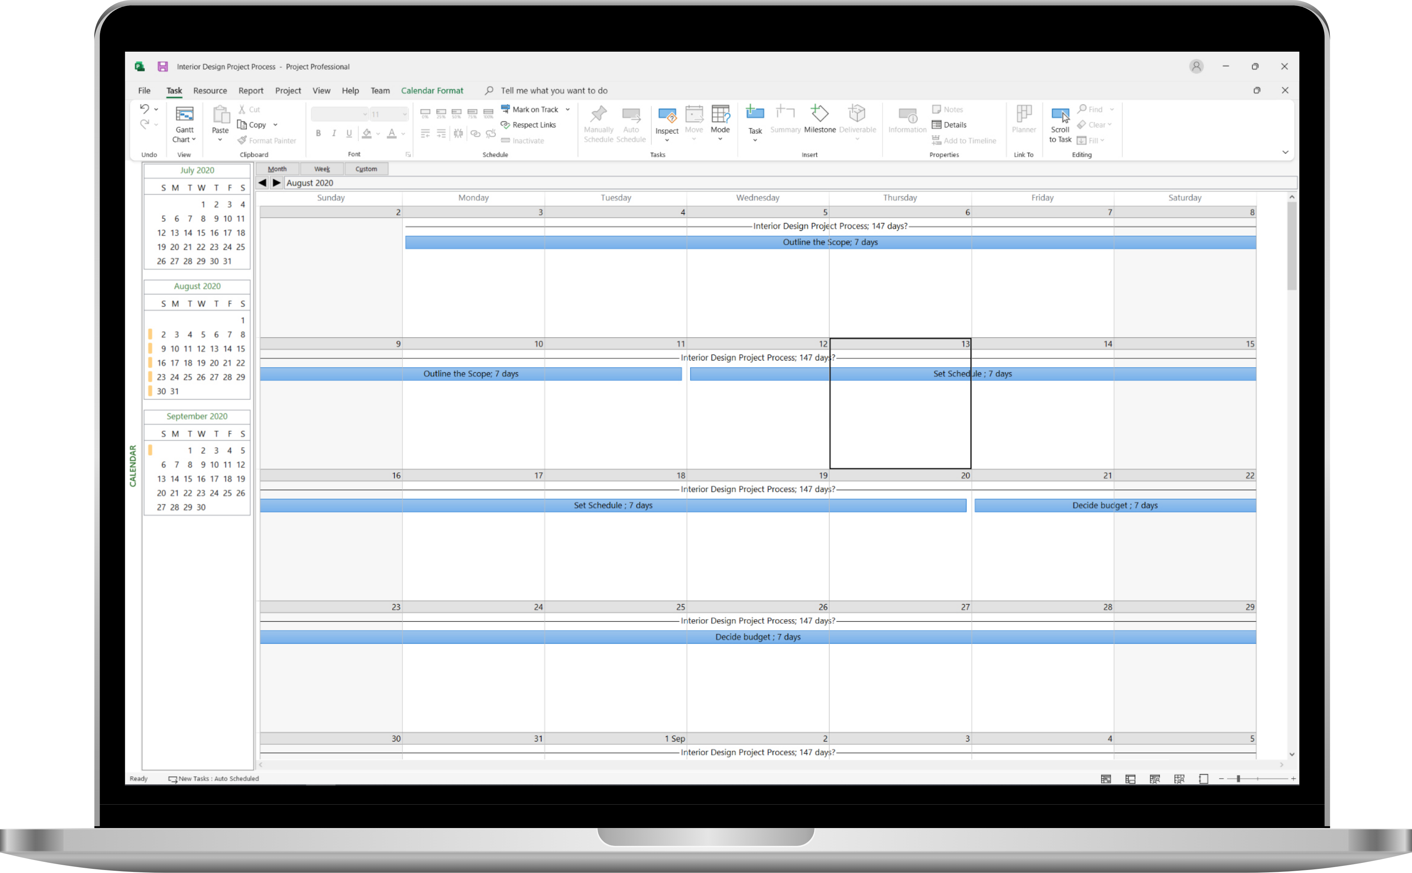Toggle Underline formatting

[349, 133]
